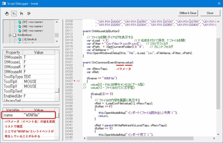The height and width of the screenshot is (143, 223).
Task: Select the [98] <no name> tree node
Action: (x=33, y=26)
